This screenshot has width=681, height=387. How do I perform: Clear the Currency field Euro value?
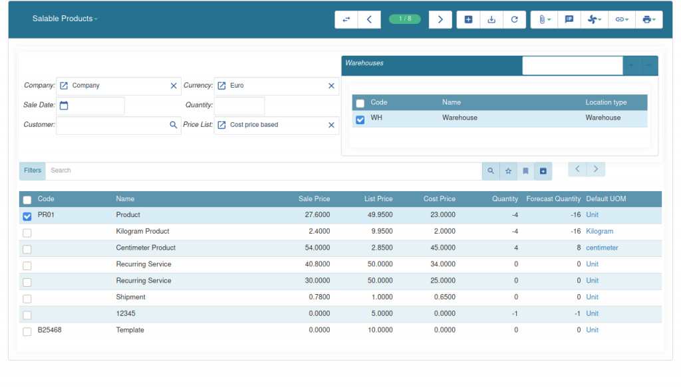click(331, 86)
